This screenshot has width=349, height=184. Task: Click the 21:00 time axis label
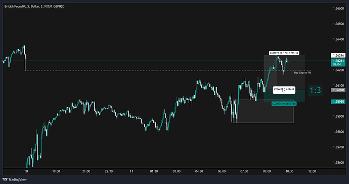tap(86, 171)
